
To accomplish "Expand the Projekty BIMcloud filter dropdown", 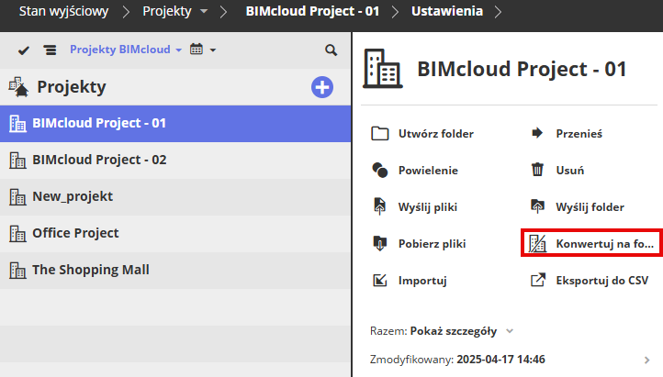I will [x=126, y=50].
